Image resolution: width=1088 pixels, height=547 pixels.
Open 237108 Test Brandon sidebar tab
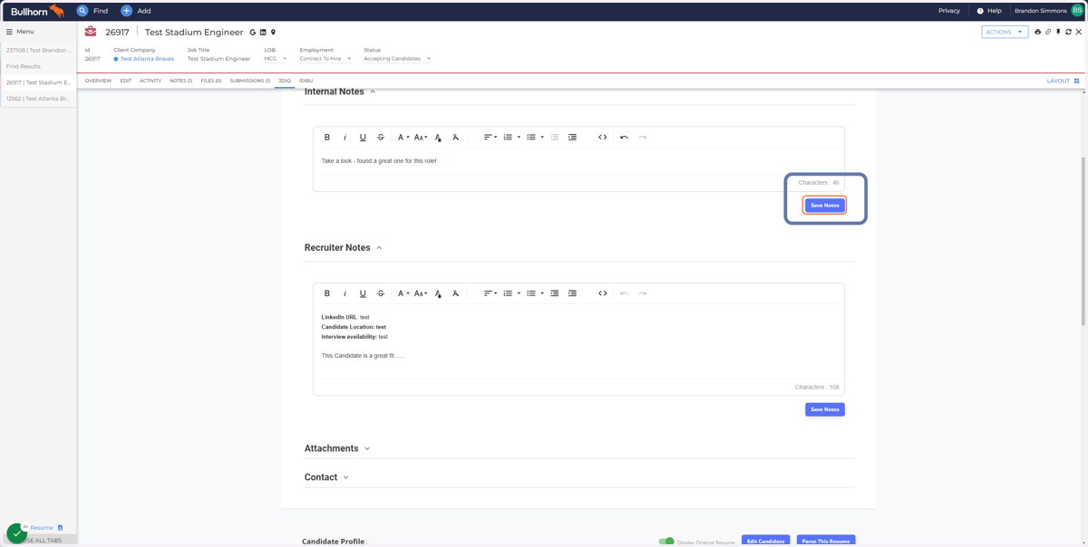(x=38, y=51)
